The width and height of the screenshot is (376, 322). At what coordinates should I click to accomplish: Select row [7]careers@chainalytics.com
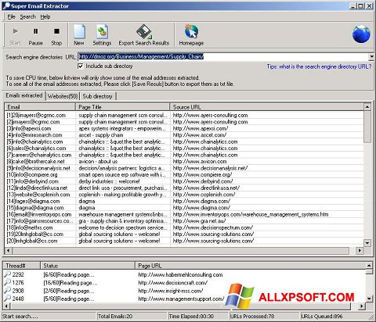click(184, 155)
